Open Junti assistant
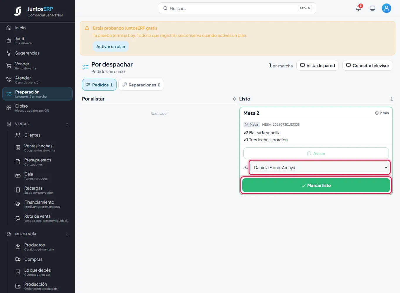Viewport: 400px width, 293px height. (37, 40)
